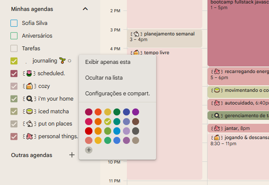Enable the Sofia Silva calendar checkbox
Screen dimensions: 269x185
click(14, 23)
